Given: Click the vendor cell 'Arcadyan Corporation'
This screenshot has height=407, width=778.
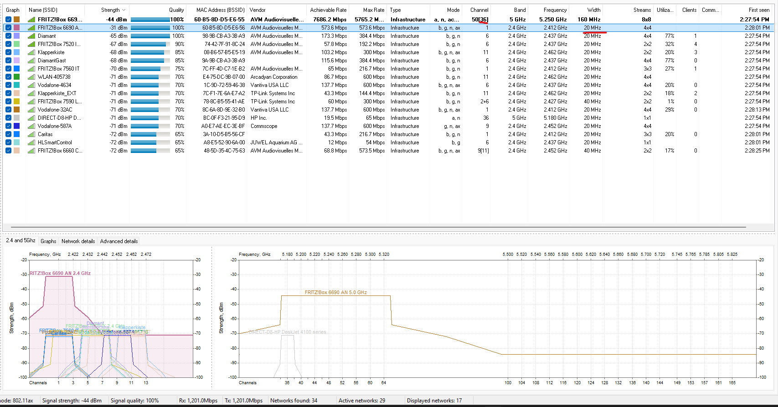Looking at the screenshot, I should tap(274, 77).
